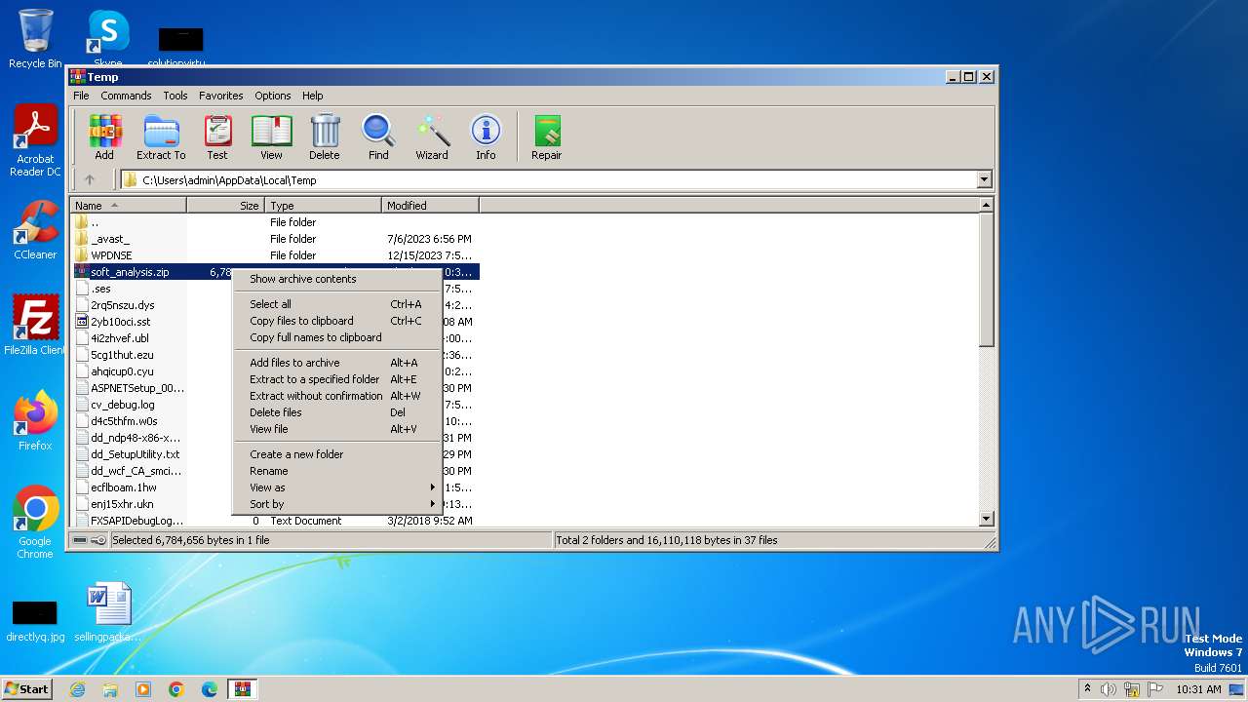Image resolution: width=1248 pixels, height=702 pixels.
Task: Show hidden tray icons arrow
Action: 1087,689
